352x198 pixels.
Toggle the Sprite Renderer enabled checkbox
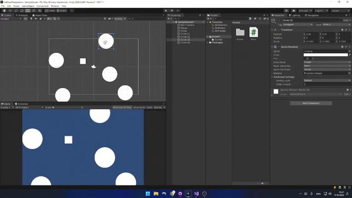click(x=279, y=47)
